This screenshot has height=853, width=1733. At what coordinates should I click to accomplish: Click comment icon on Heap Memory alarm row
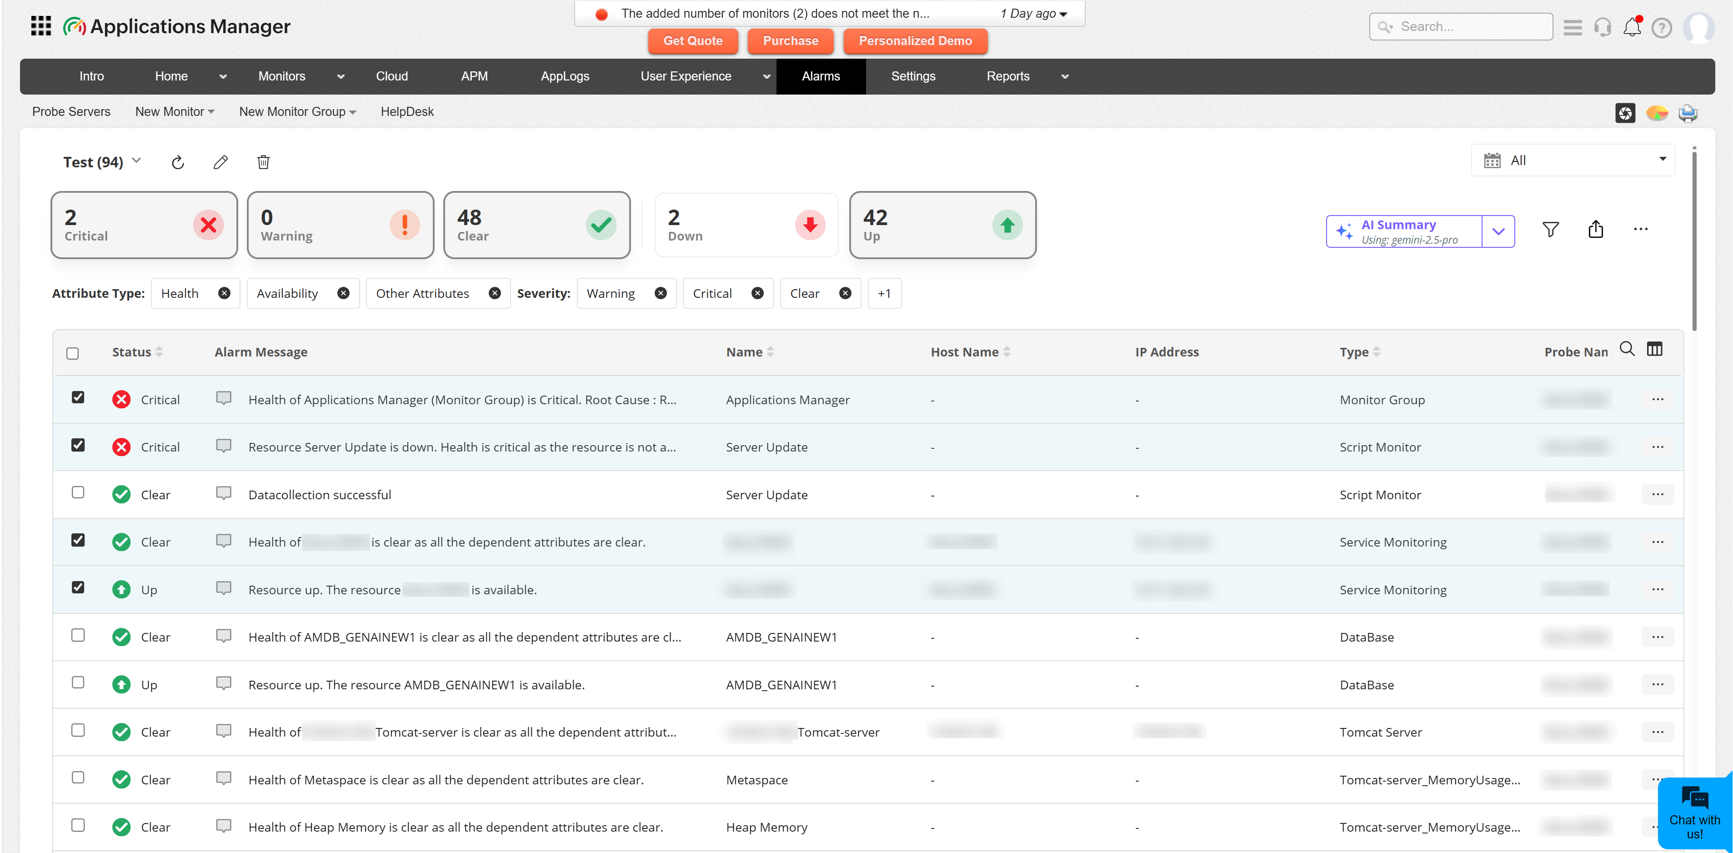coord(223,825)
